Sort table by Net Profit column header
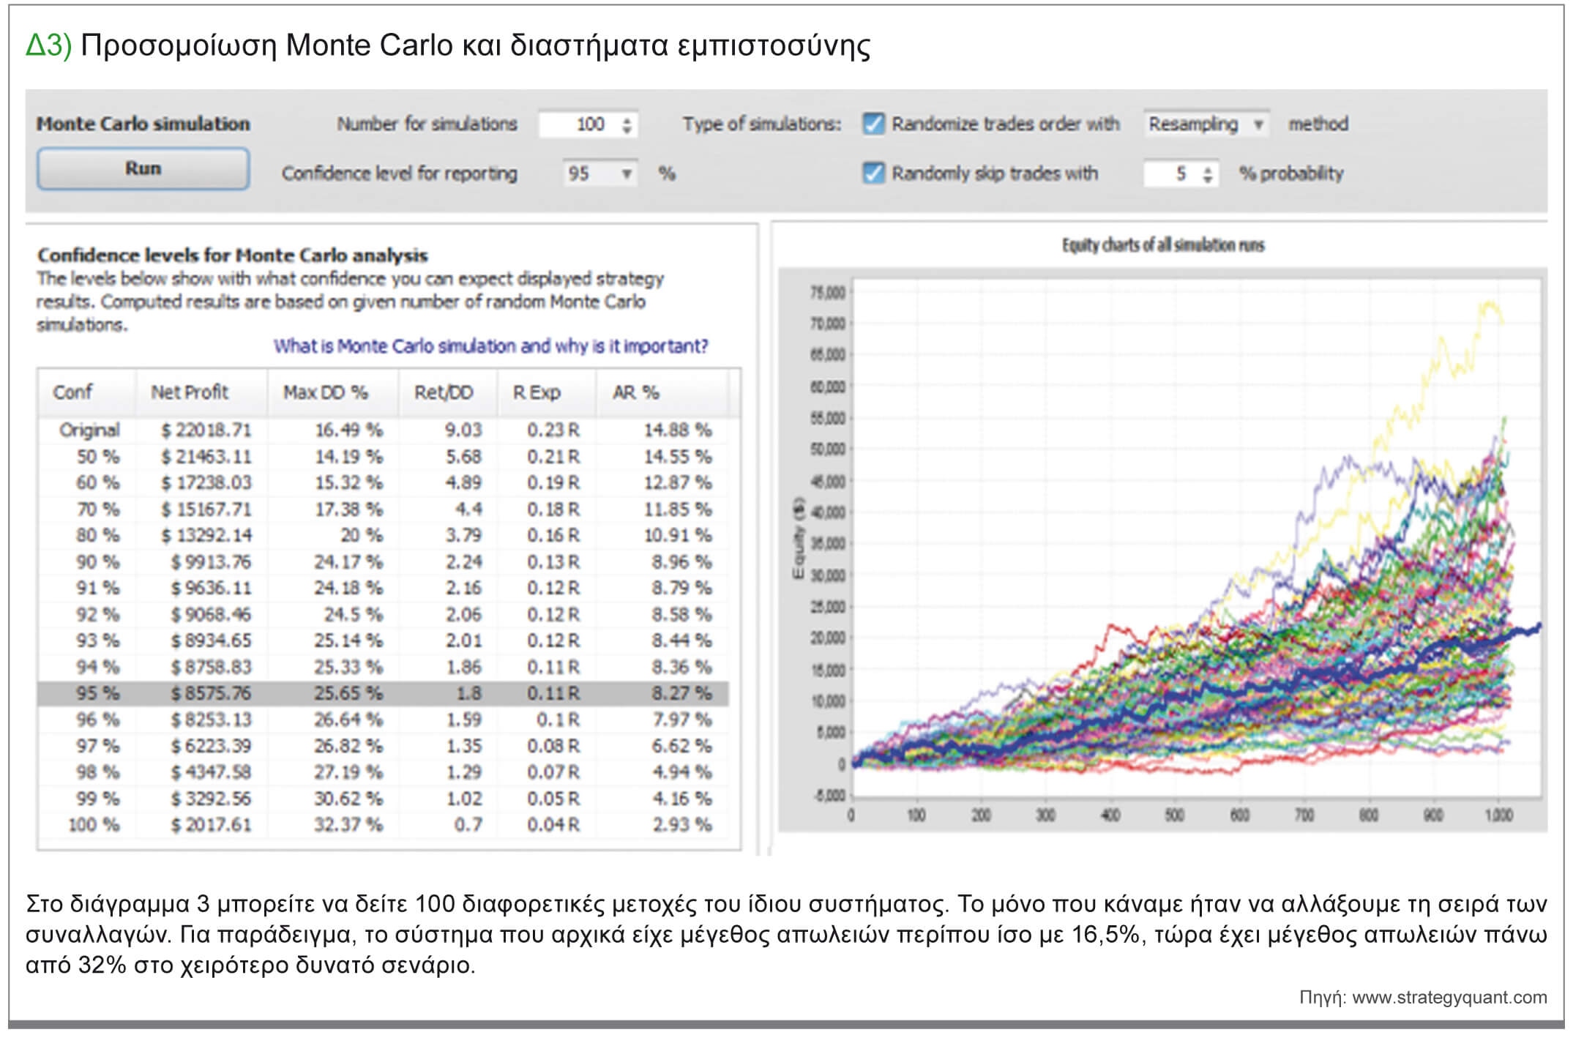1584x1046 pixels. pyautogui.click(x=190, y=392)
